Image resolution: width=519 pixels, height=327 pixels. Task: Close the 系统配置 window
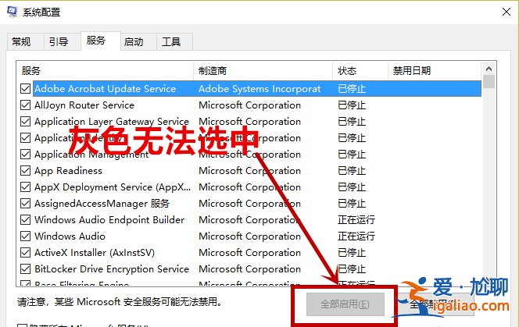[x=506, y=12]
